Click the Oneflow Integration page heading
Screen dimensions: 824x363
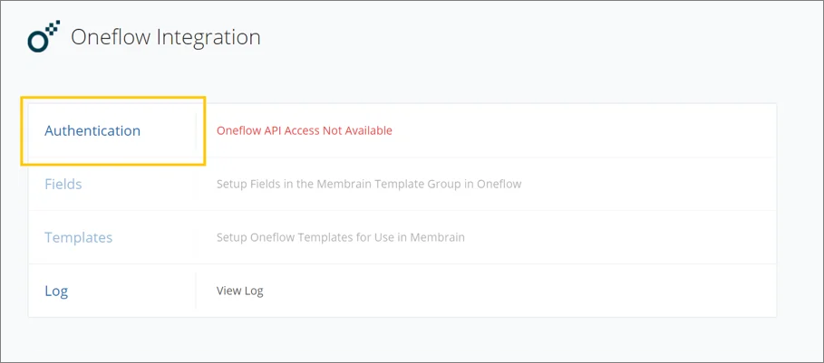tap(166, 37)
